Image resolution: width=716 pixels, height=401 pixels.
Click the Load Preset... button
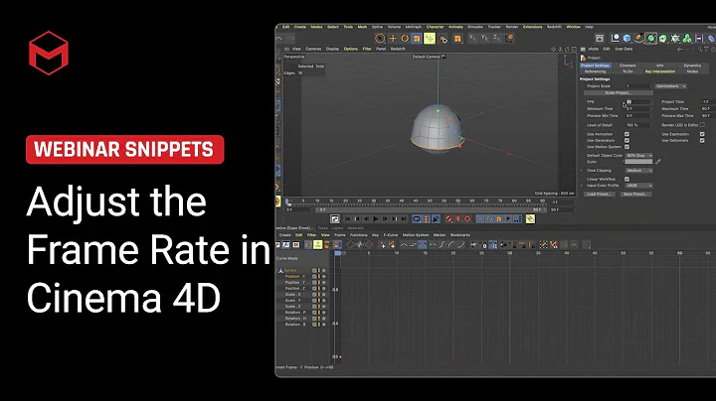(600, 195)
